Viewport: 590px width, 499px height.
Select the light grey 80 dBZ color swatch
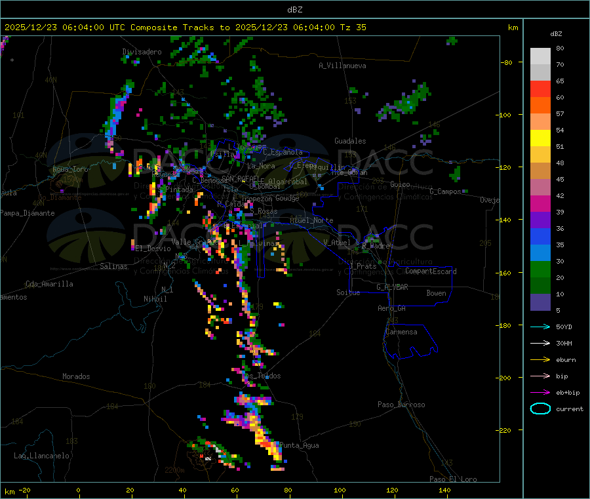tap(540, 56)
